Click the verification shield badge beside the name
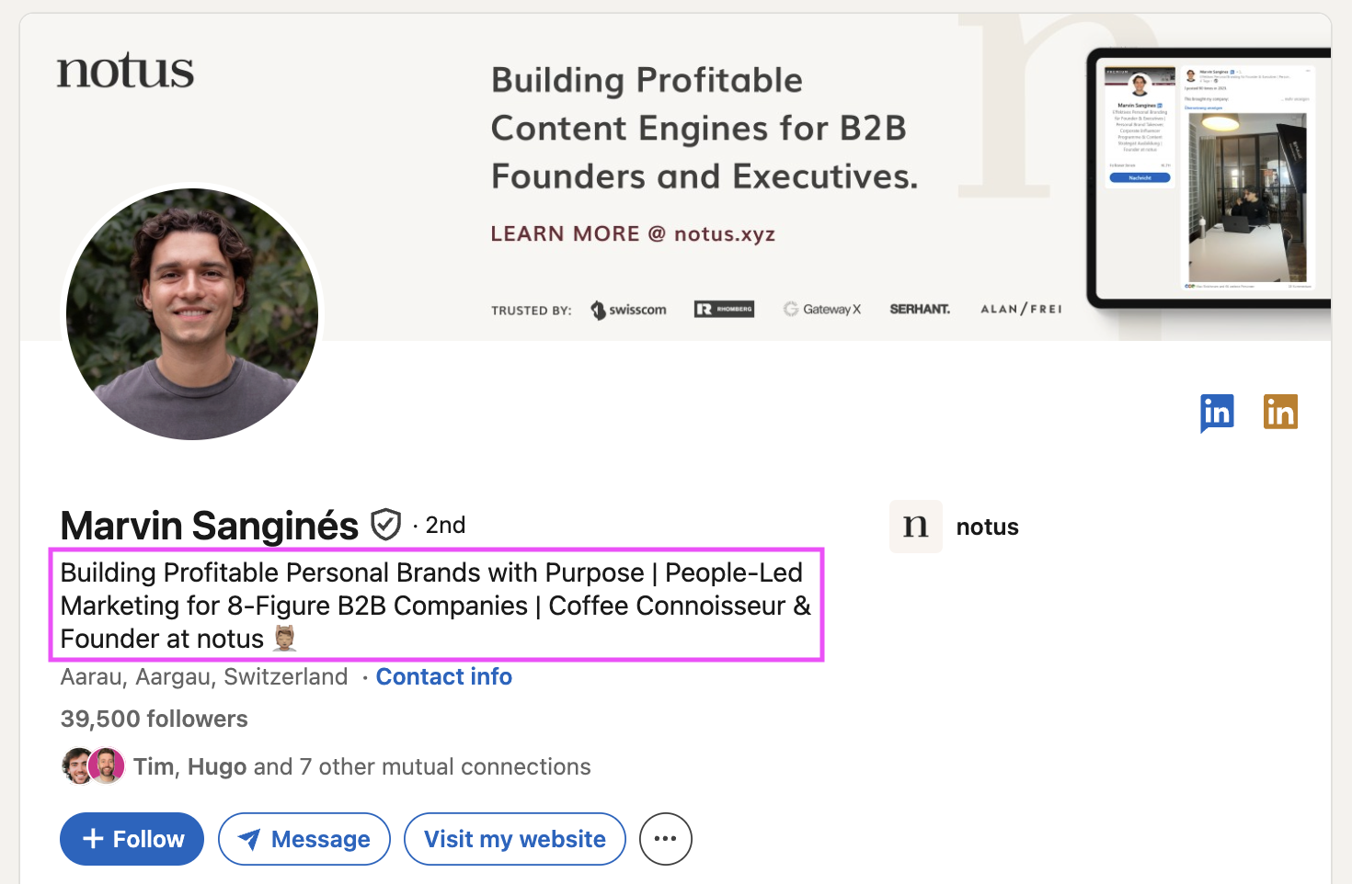1352x884 pixels. click(385, 525)
